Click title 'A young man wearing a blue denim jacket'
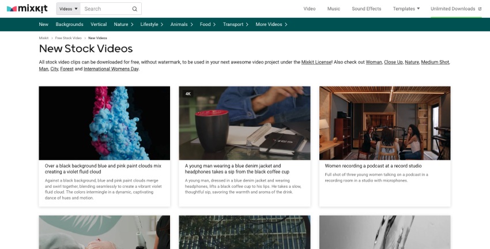This screenshot has width=490, height=249. click(237, 169)
